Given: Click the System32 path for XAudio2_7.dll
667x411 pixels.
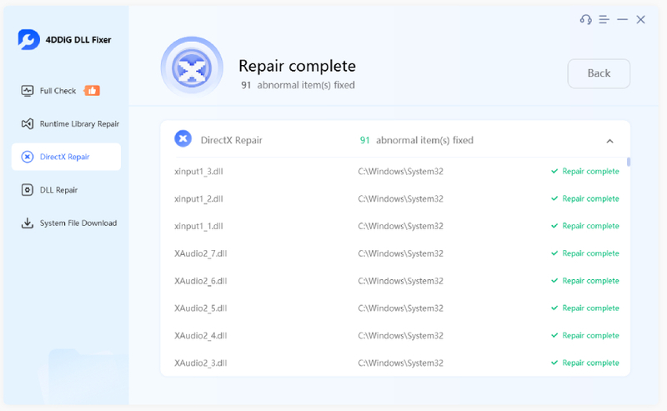Looking at the screenshot, I should (x=400, y=253).
